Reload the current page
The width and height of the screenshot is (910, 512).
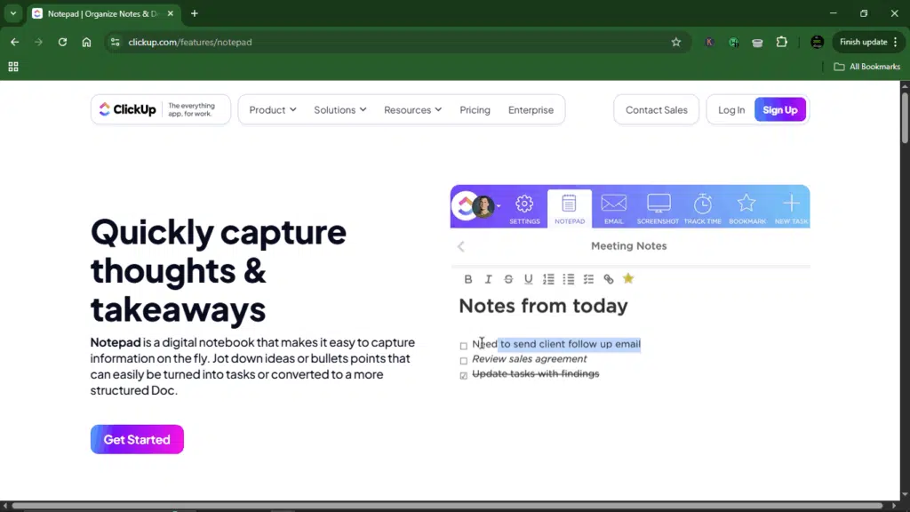click(62, 42)
